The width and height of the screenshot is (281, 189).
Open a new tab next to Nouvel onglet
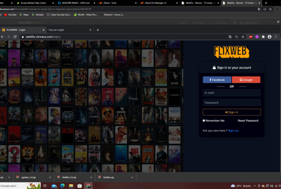(x=98, y=30)
